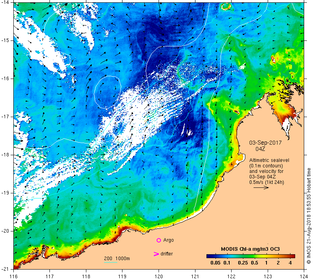Click the 124 longitude axis label

pyautogui.click(x=304, y=276)
